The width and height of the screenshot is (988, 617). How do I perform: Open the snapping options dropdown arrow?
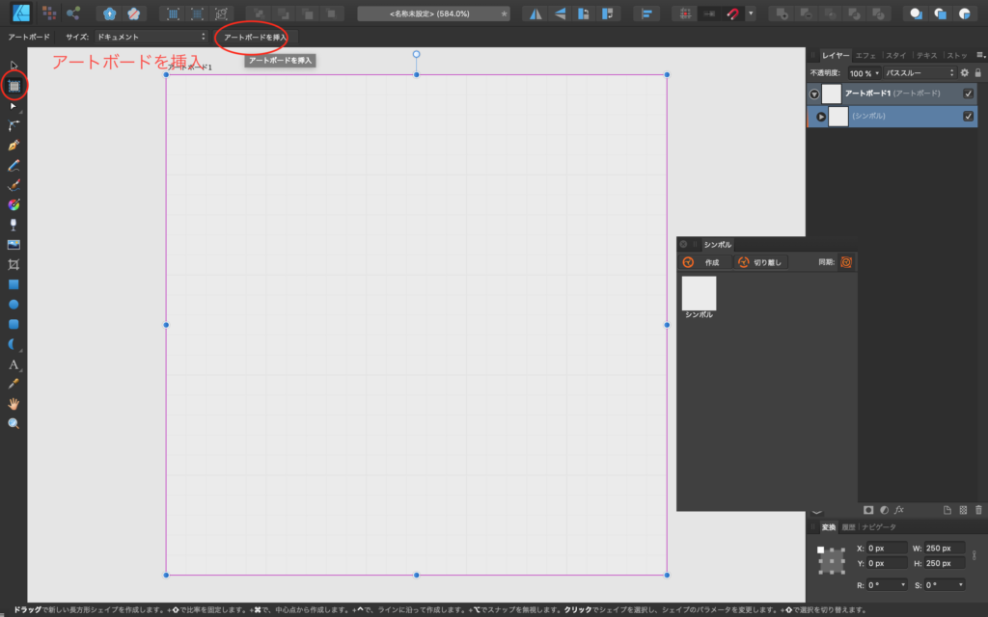pyautogui.click(x=751, y=13)
